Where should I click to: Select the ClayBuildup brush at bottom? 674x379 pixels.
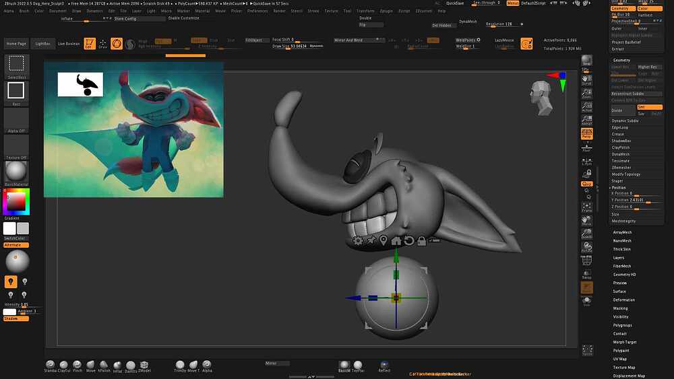(x=63, y=366)
